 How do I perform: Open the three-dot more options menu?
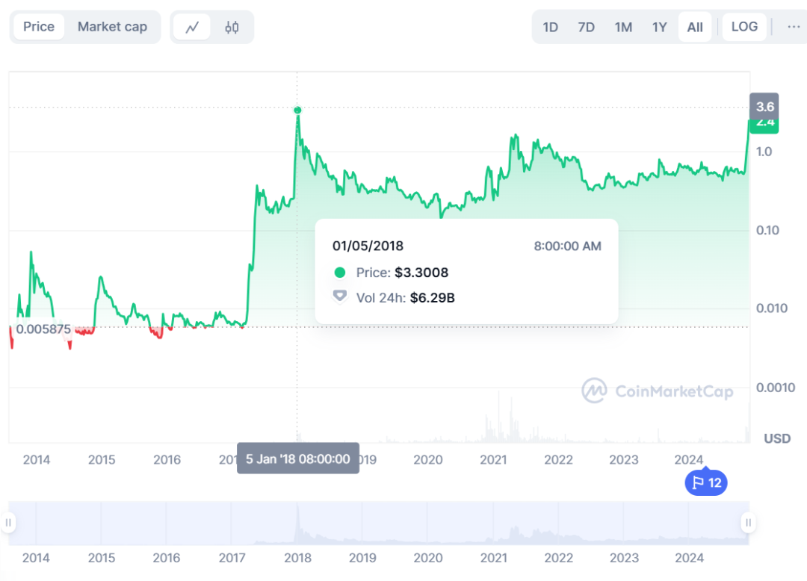point(793,27)
